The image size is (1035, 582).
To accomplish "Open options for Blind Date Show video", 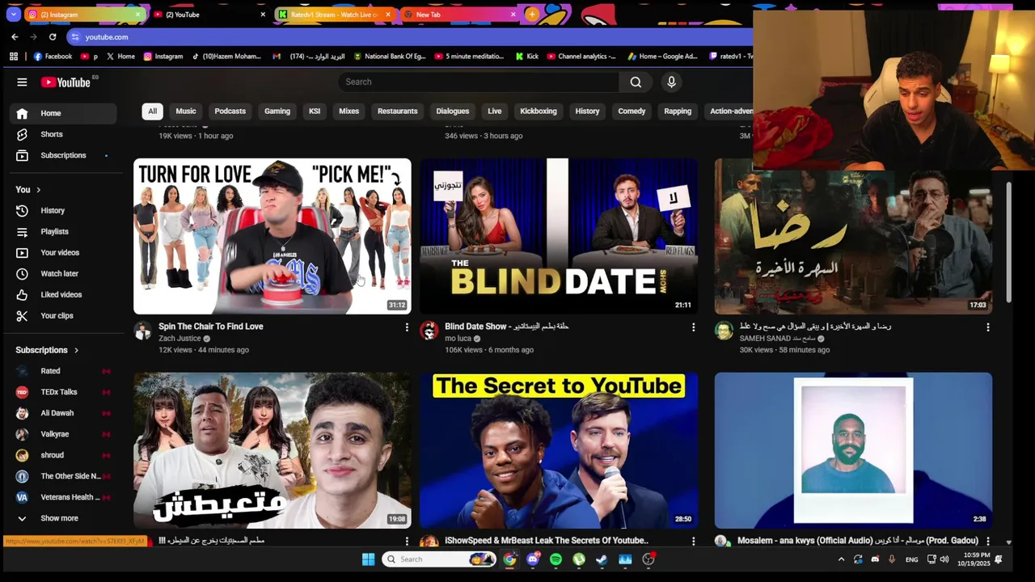I will 693,327.
